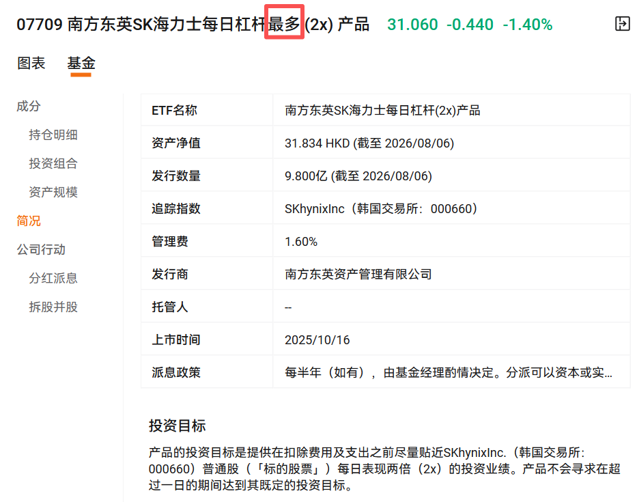This screenshot has width=637, height=502.
Task: Click the investment objective paragraph
Action: coord(384,469)
